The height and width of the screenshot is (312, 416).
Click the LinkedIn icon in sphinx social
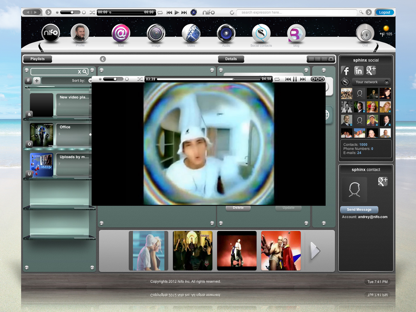tap(358, 71)
